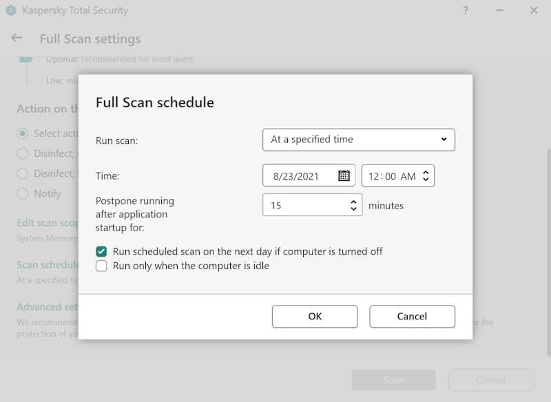Uncheck Run scheduled scan on next day
Viewport: 551px width, 402px height.
(x=101, y=251)
